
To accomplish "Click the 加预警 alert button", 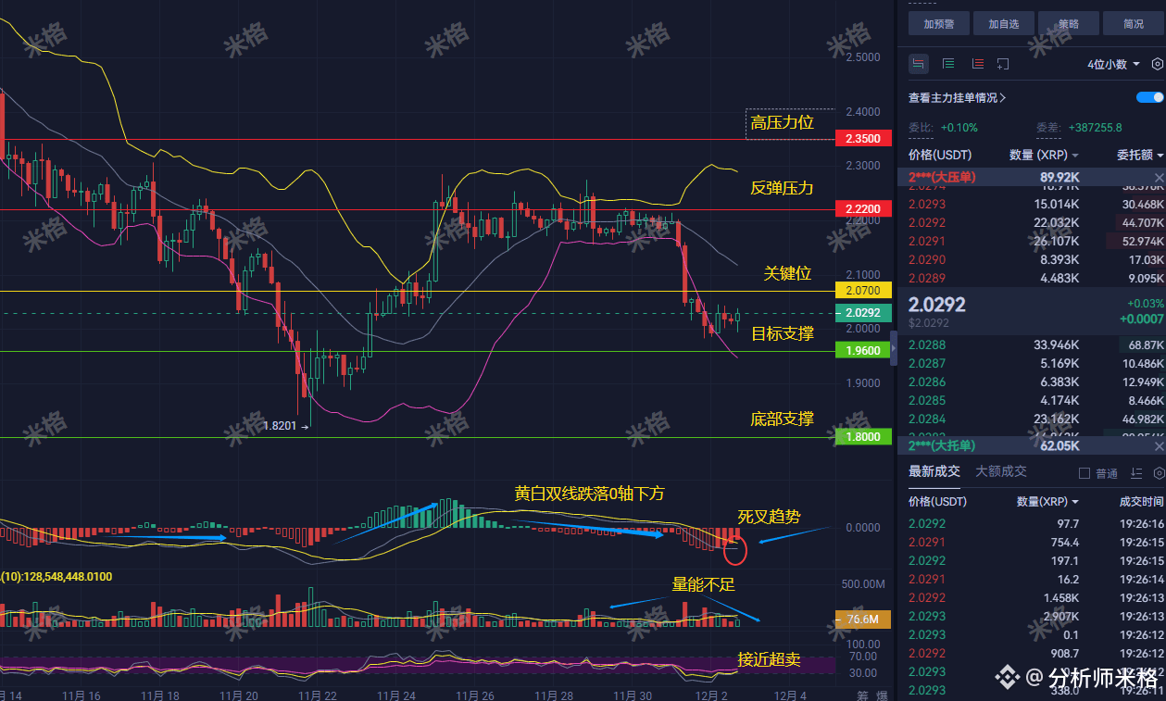I will coord(938,22).
